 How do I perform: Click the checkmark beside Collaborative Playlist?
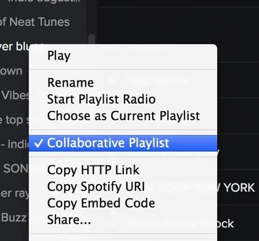38,144
